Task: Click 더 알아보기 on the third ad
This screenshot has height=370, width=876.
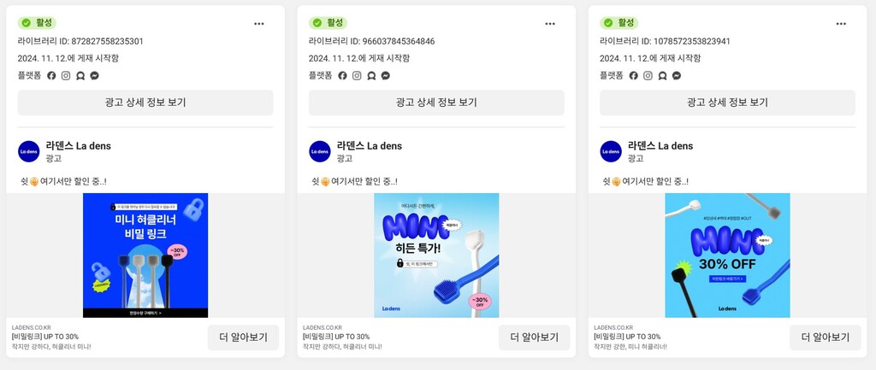Action: [826, 338]
